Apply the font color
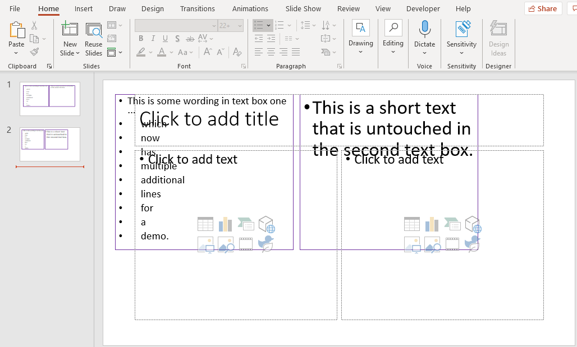The image size is (577, 347). (162, 52)
